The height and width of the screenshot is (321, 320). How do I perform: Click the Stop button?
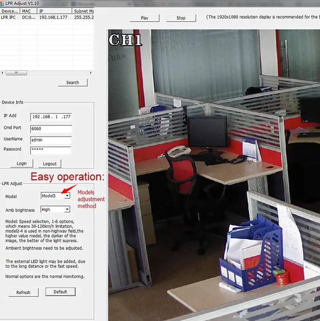181,18
